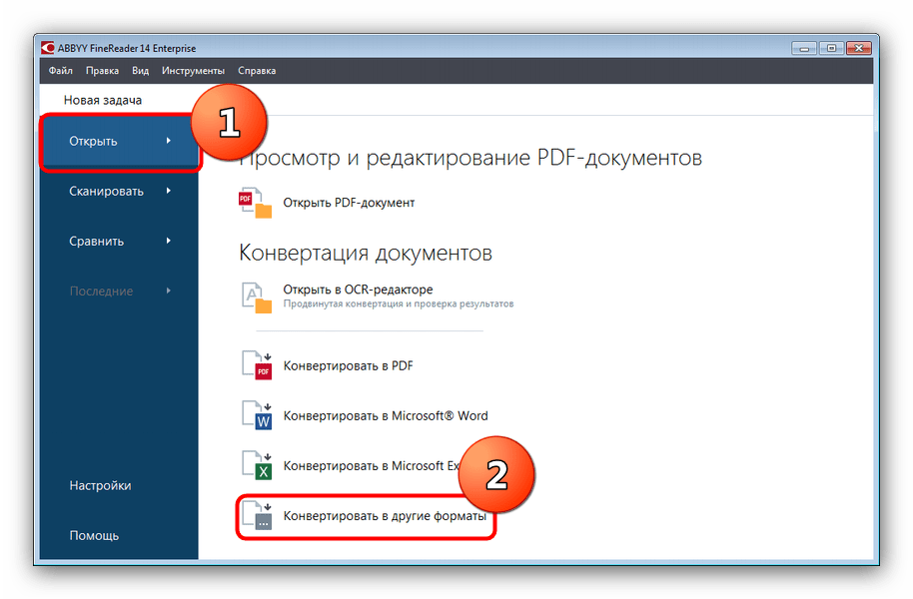Maximize the FineReader window
This screenshot has width=913, height=599.
tap(831, 48)
